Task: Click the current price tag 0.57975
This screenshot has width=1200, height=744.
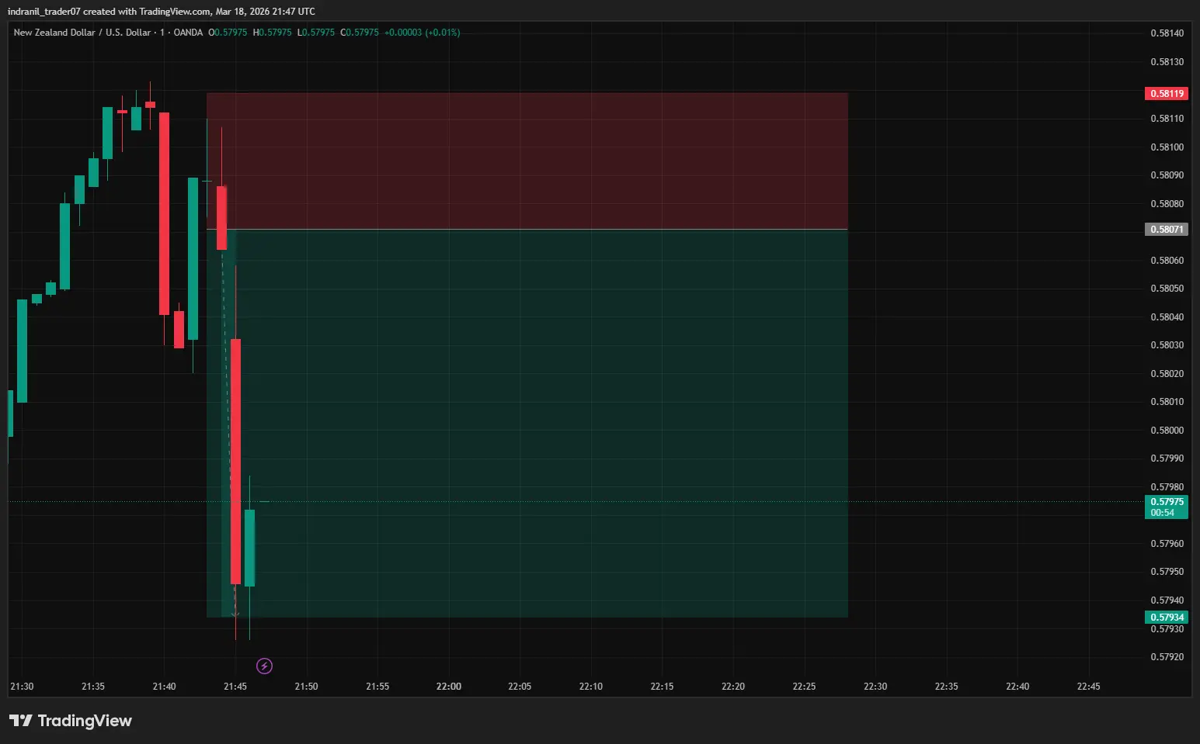Action: (x=1167, y=502)
